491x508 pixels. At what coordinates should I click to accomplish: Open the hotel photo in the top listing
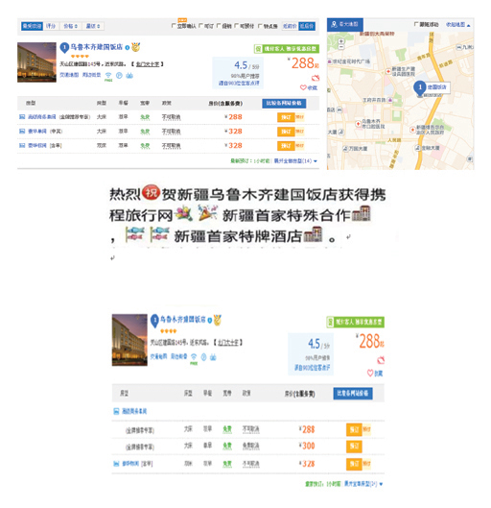(36, 62)
